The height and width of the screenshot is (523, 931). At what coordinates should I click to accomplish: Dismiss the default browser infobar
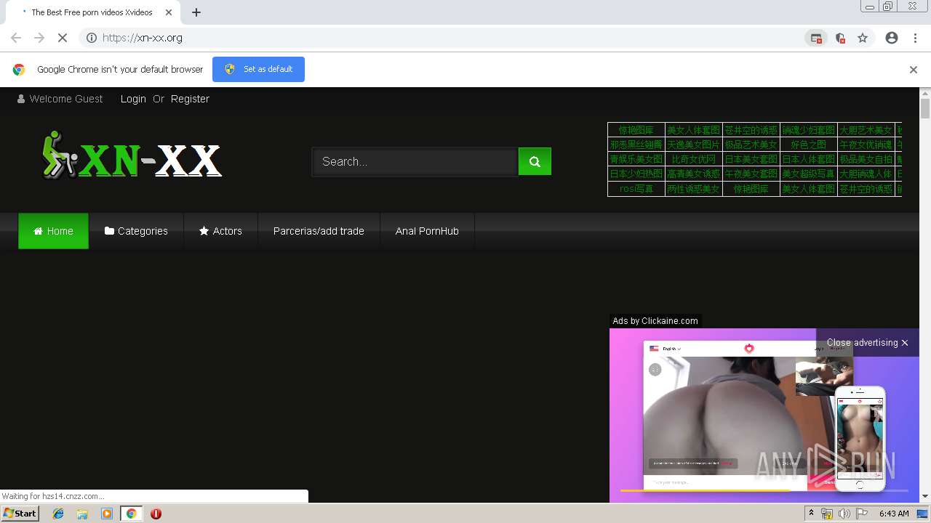pos(914,70)
